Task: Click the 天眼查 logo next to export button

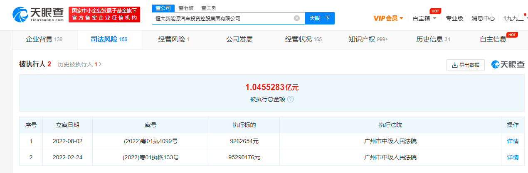Action: click(508, 65)
